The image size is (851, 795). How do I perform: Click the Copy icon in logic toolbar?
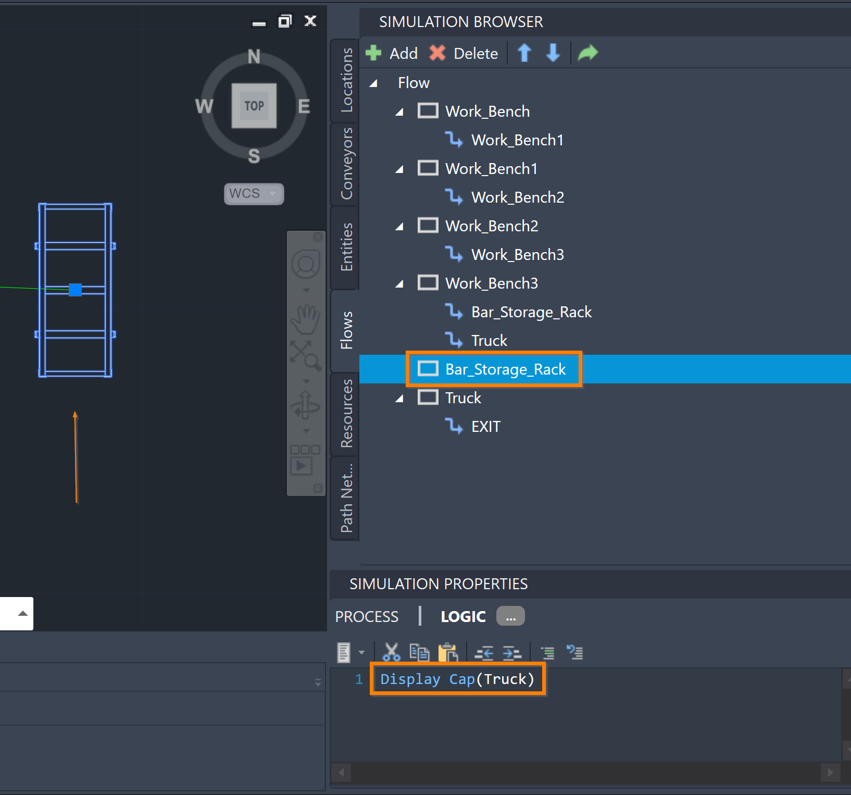coord(419,652)
